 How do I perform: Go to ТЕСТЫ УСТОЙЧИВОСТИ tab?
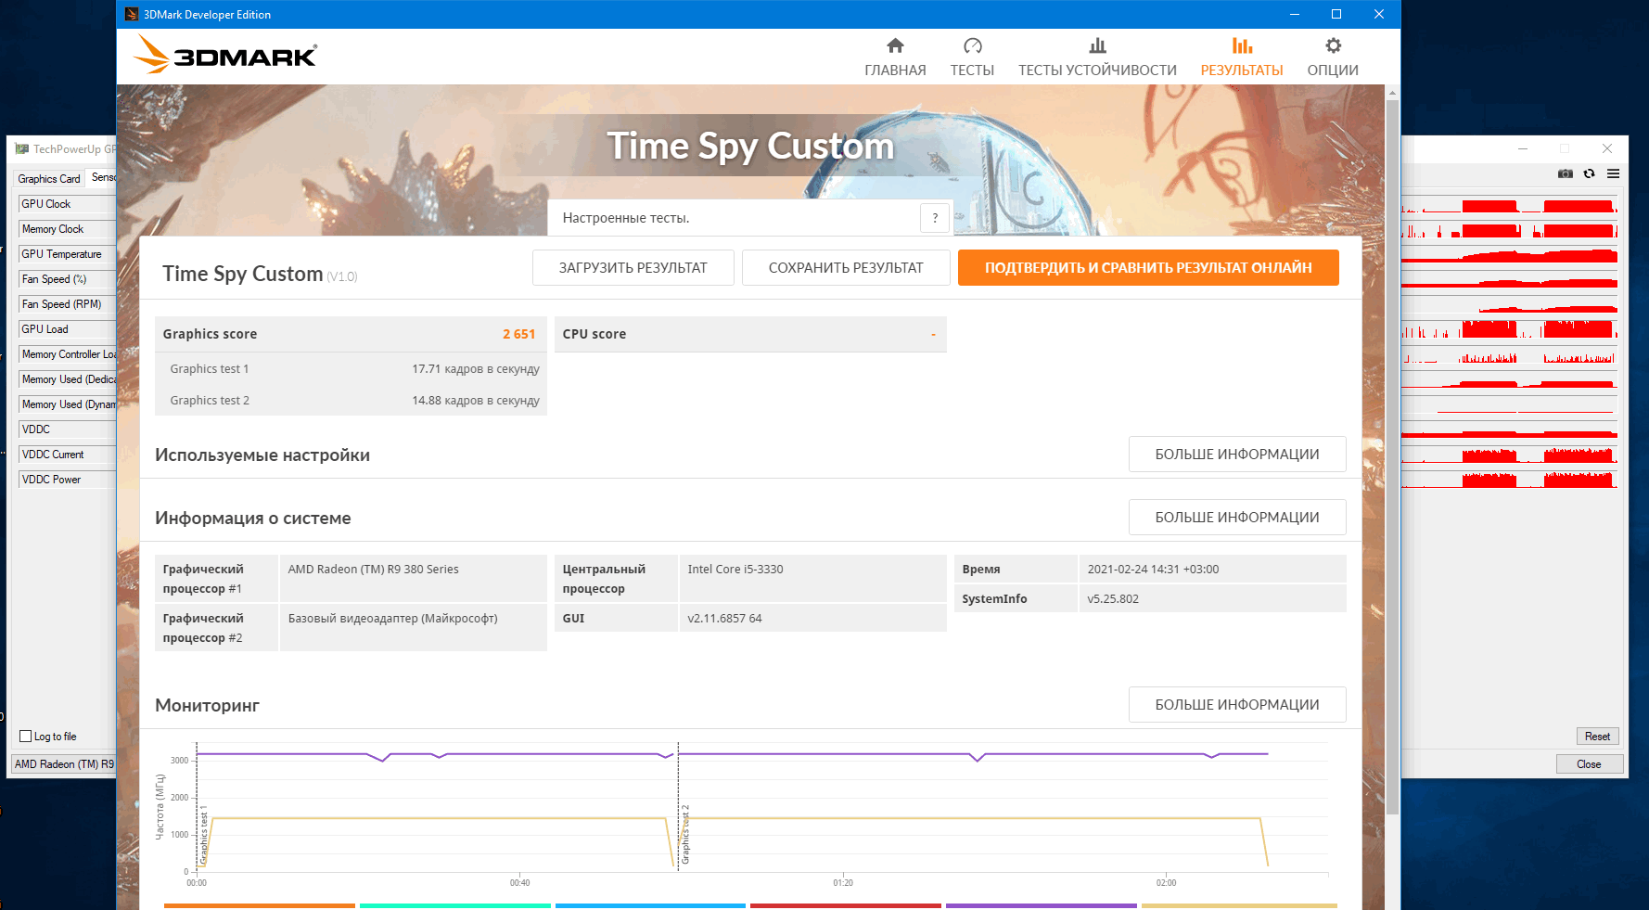click(1097, 70)
